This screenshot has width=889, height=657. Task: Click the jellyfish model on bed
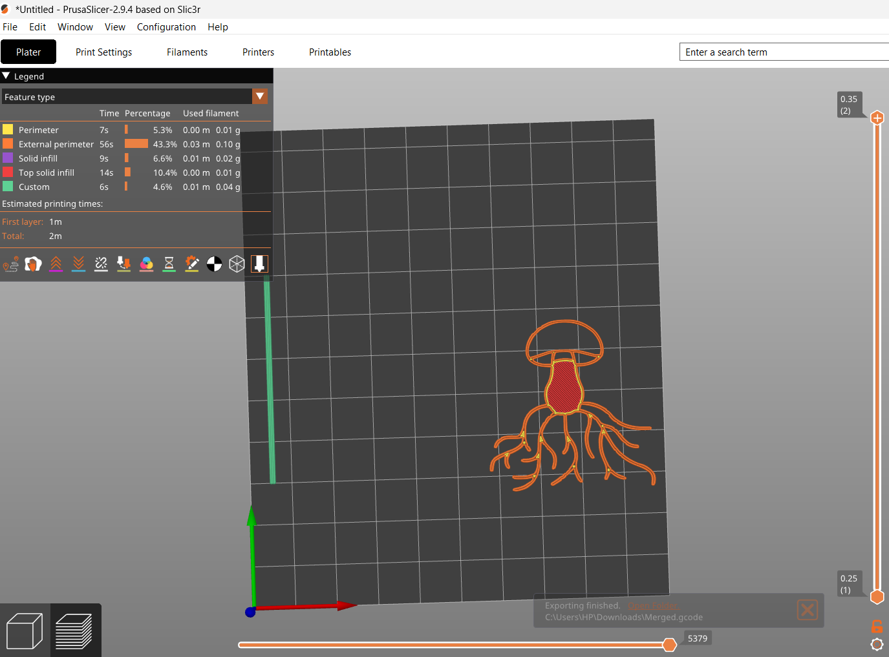click(x=565, y=388)
